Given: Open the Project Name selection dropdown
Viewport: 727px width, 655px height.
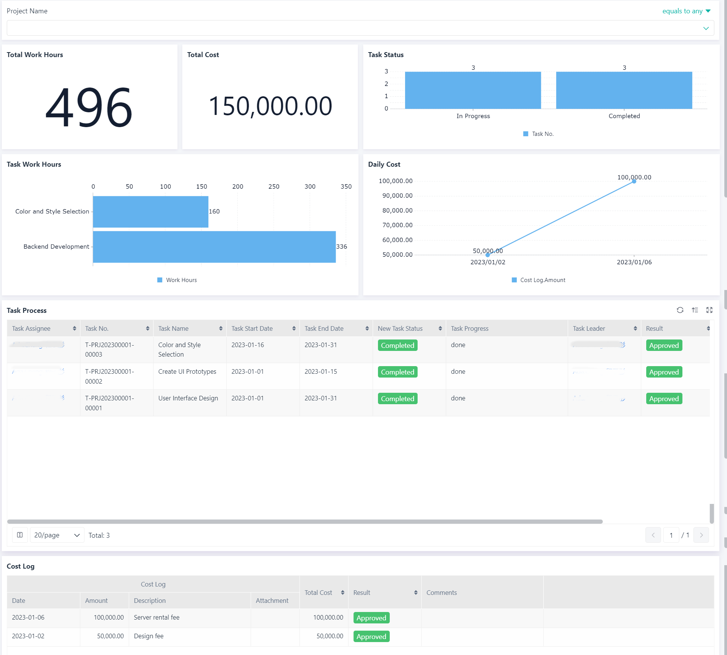Looking at the screenshot, I should click(360, 28).
